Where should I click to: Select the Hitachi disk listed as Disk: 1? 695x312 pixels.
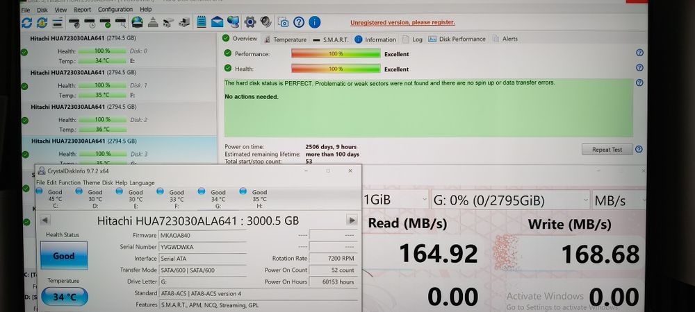119,85
